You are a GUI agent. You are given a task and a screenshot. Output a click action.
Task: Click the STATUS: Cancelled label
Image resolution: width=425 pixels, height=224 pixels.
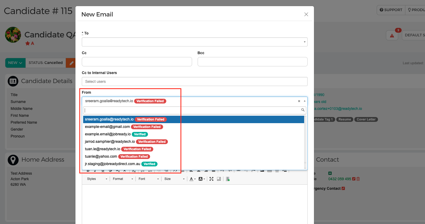46,63
